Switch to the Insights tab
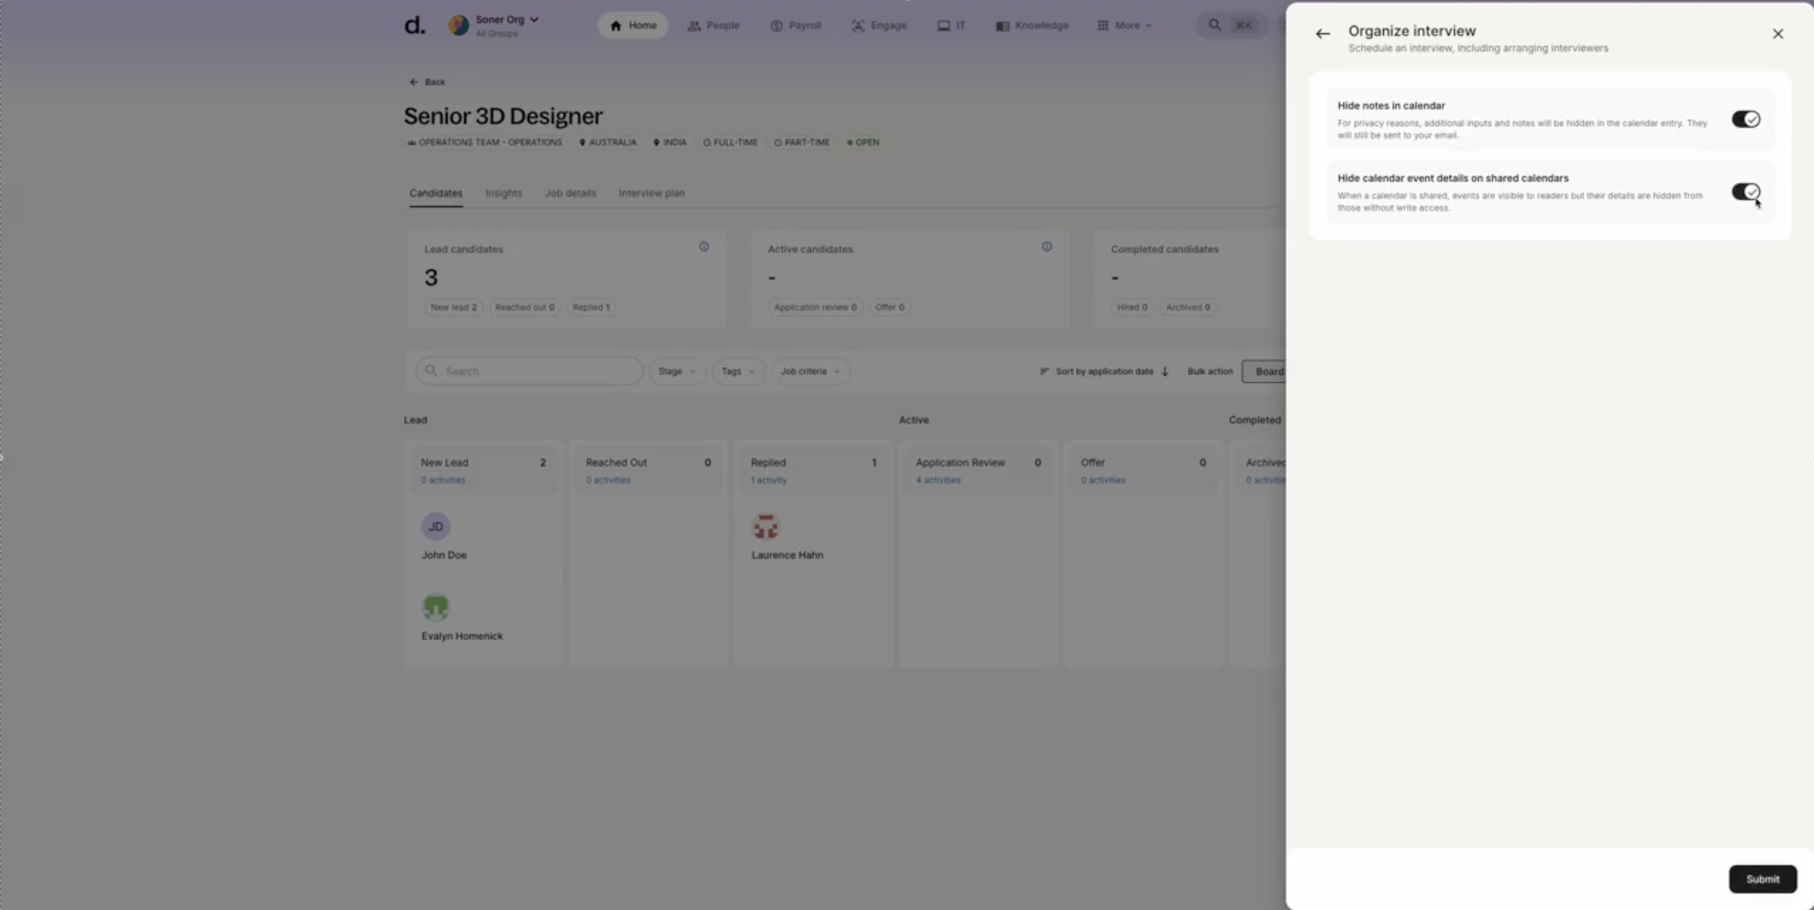The width and height of the screenshot is (1814, 910). tap(503, 193)
